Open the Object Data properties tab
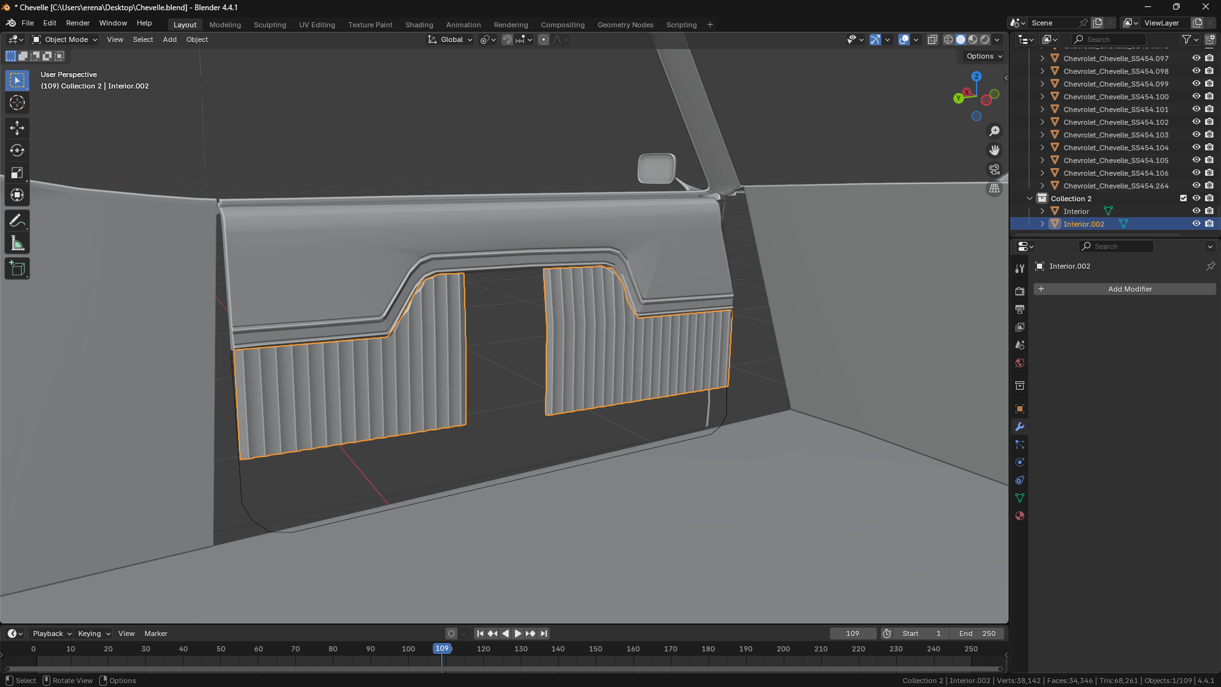This screenshot has height=687, width=1221. (1020, 498)
